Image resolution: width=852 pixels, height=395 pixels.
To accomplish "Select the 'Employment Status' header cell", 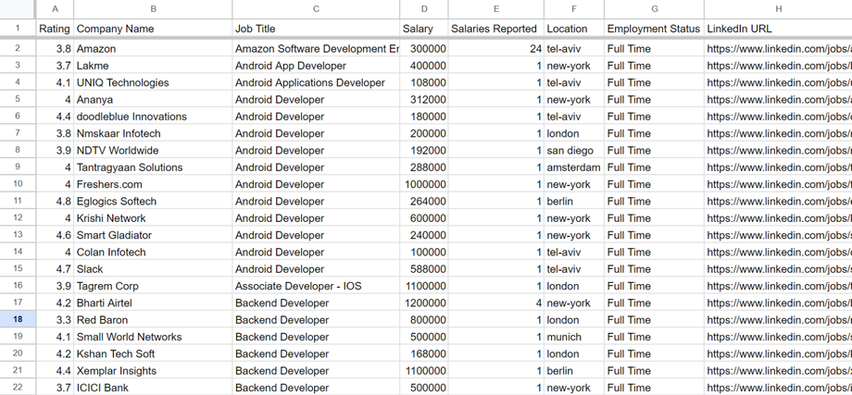I will (654, 29).
